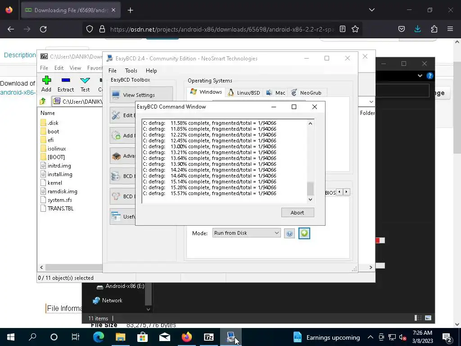The height and width of the screenshot is (346, 461).
Task: Click the Command Window scroll up arrow
Action: [310, 123]
